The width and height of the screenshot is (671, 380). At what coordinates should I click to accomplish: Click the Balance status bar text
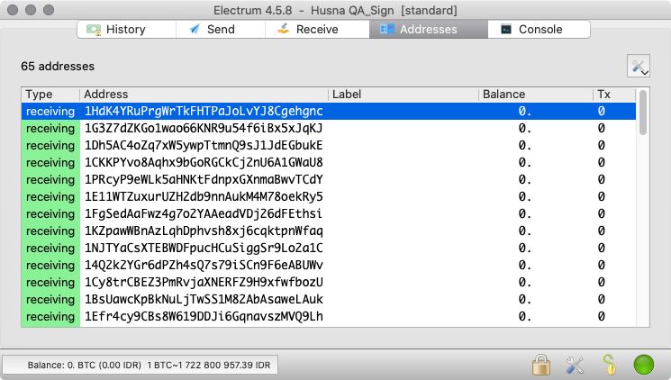149,365
